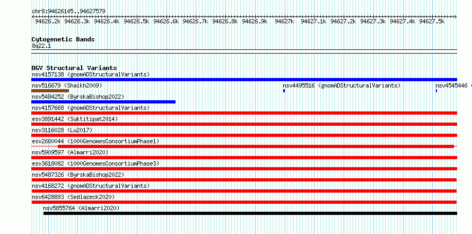472x234 pixels.
Task: Select the nsv5909597 red variant bar
Action: pos(244,158)
